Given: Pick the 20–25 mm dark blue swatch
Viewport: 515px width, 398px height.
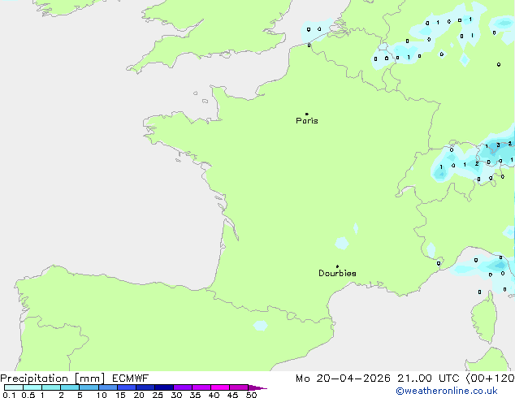Looking at the screenshot, I should (145, 387).
